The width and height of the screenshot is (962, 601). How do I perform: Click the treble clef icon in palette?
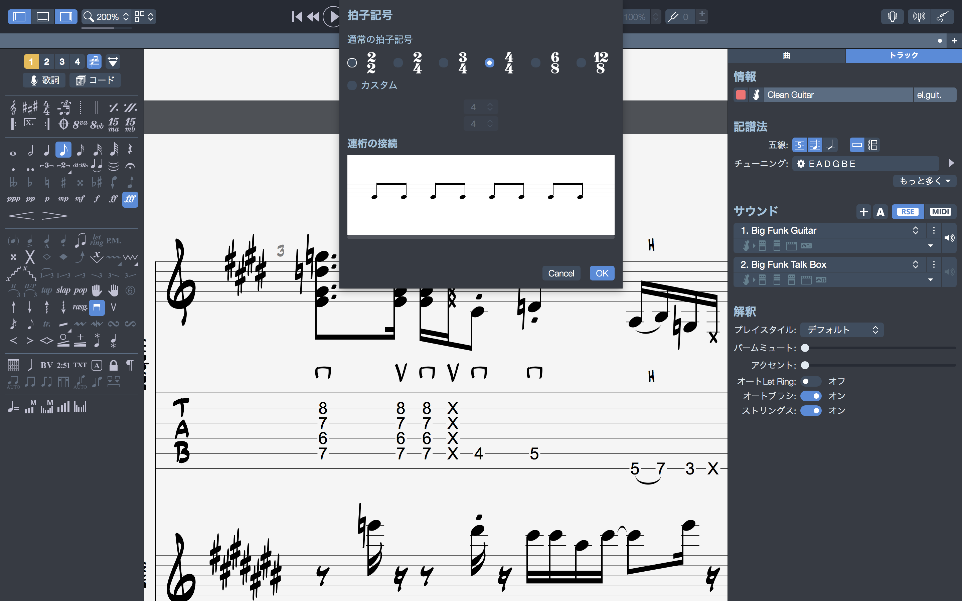point(13,107)
